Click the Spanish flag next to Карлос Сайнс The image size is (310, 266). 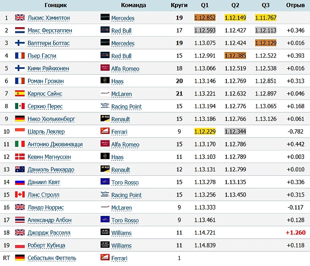click(20, 94)
